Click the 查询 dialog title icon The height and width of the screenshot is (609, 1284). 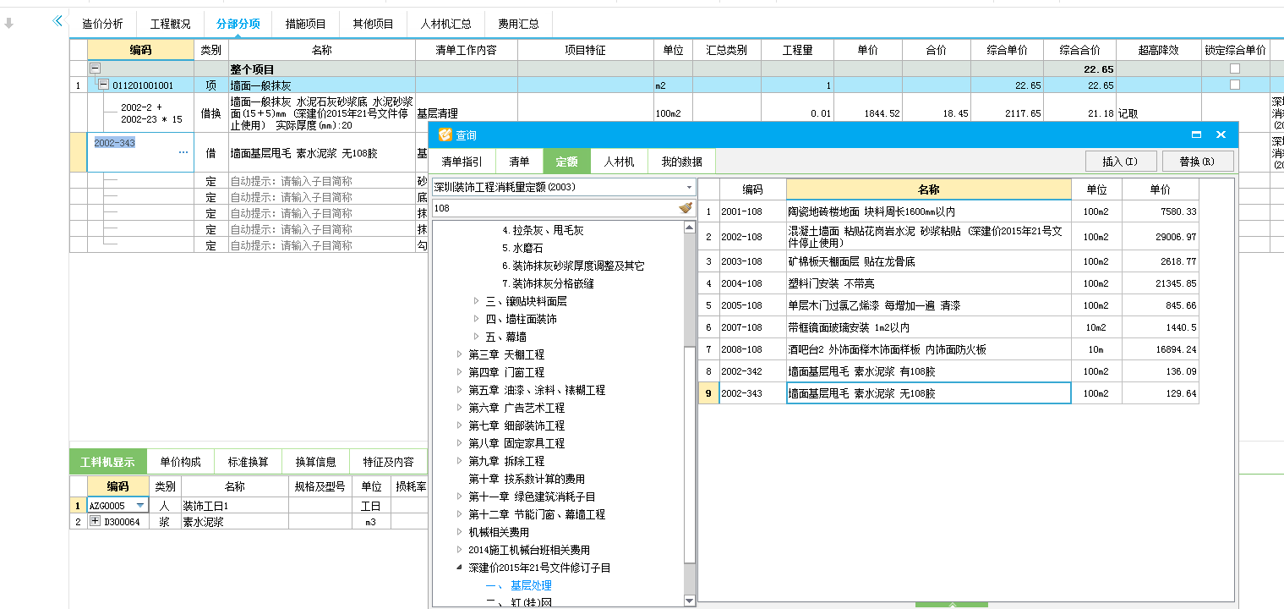(445, 135)
